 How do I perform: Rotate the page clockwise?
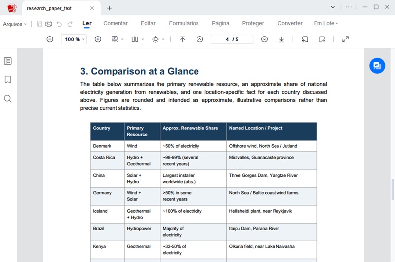coord(322,39)
